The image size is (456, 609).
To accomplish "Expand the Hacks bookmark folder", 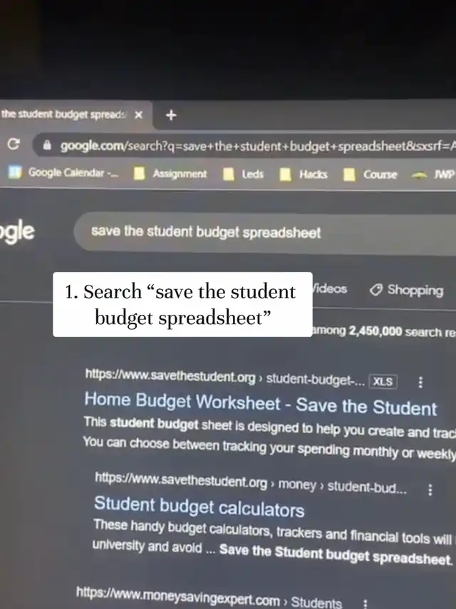I will [x=304, y=175].
